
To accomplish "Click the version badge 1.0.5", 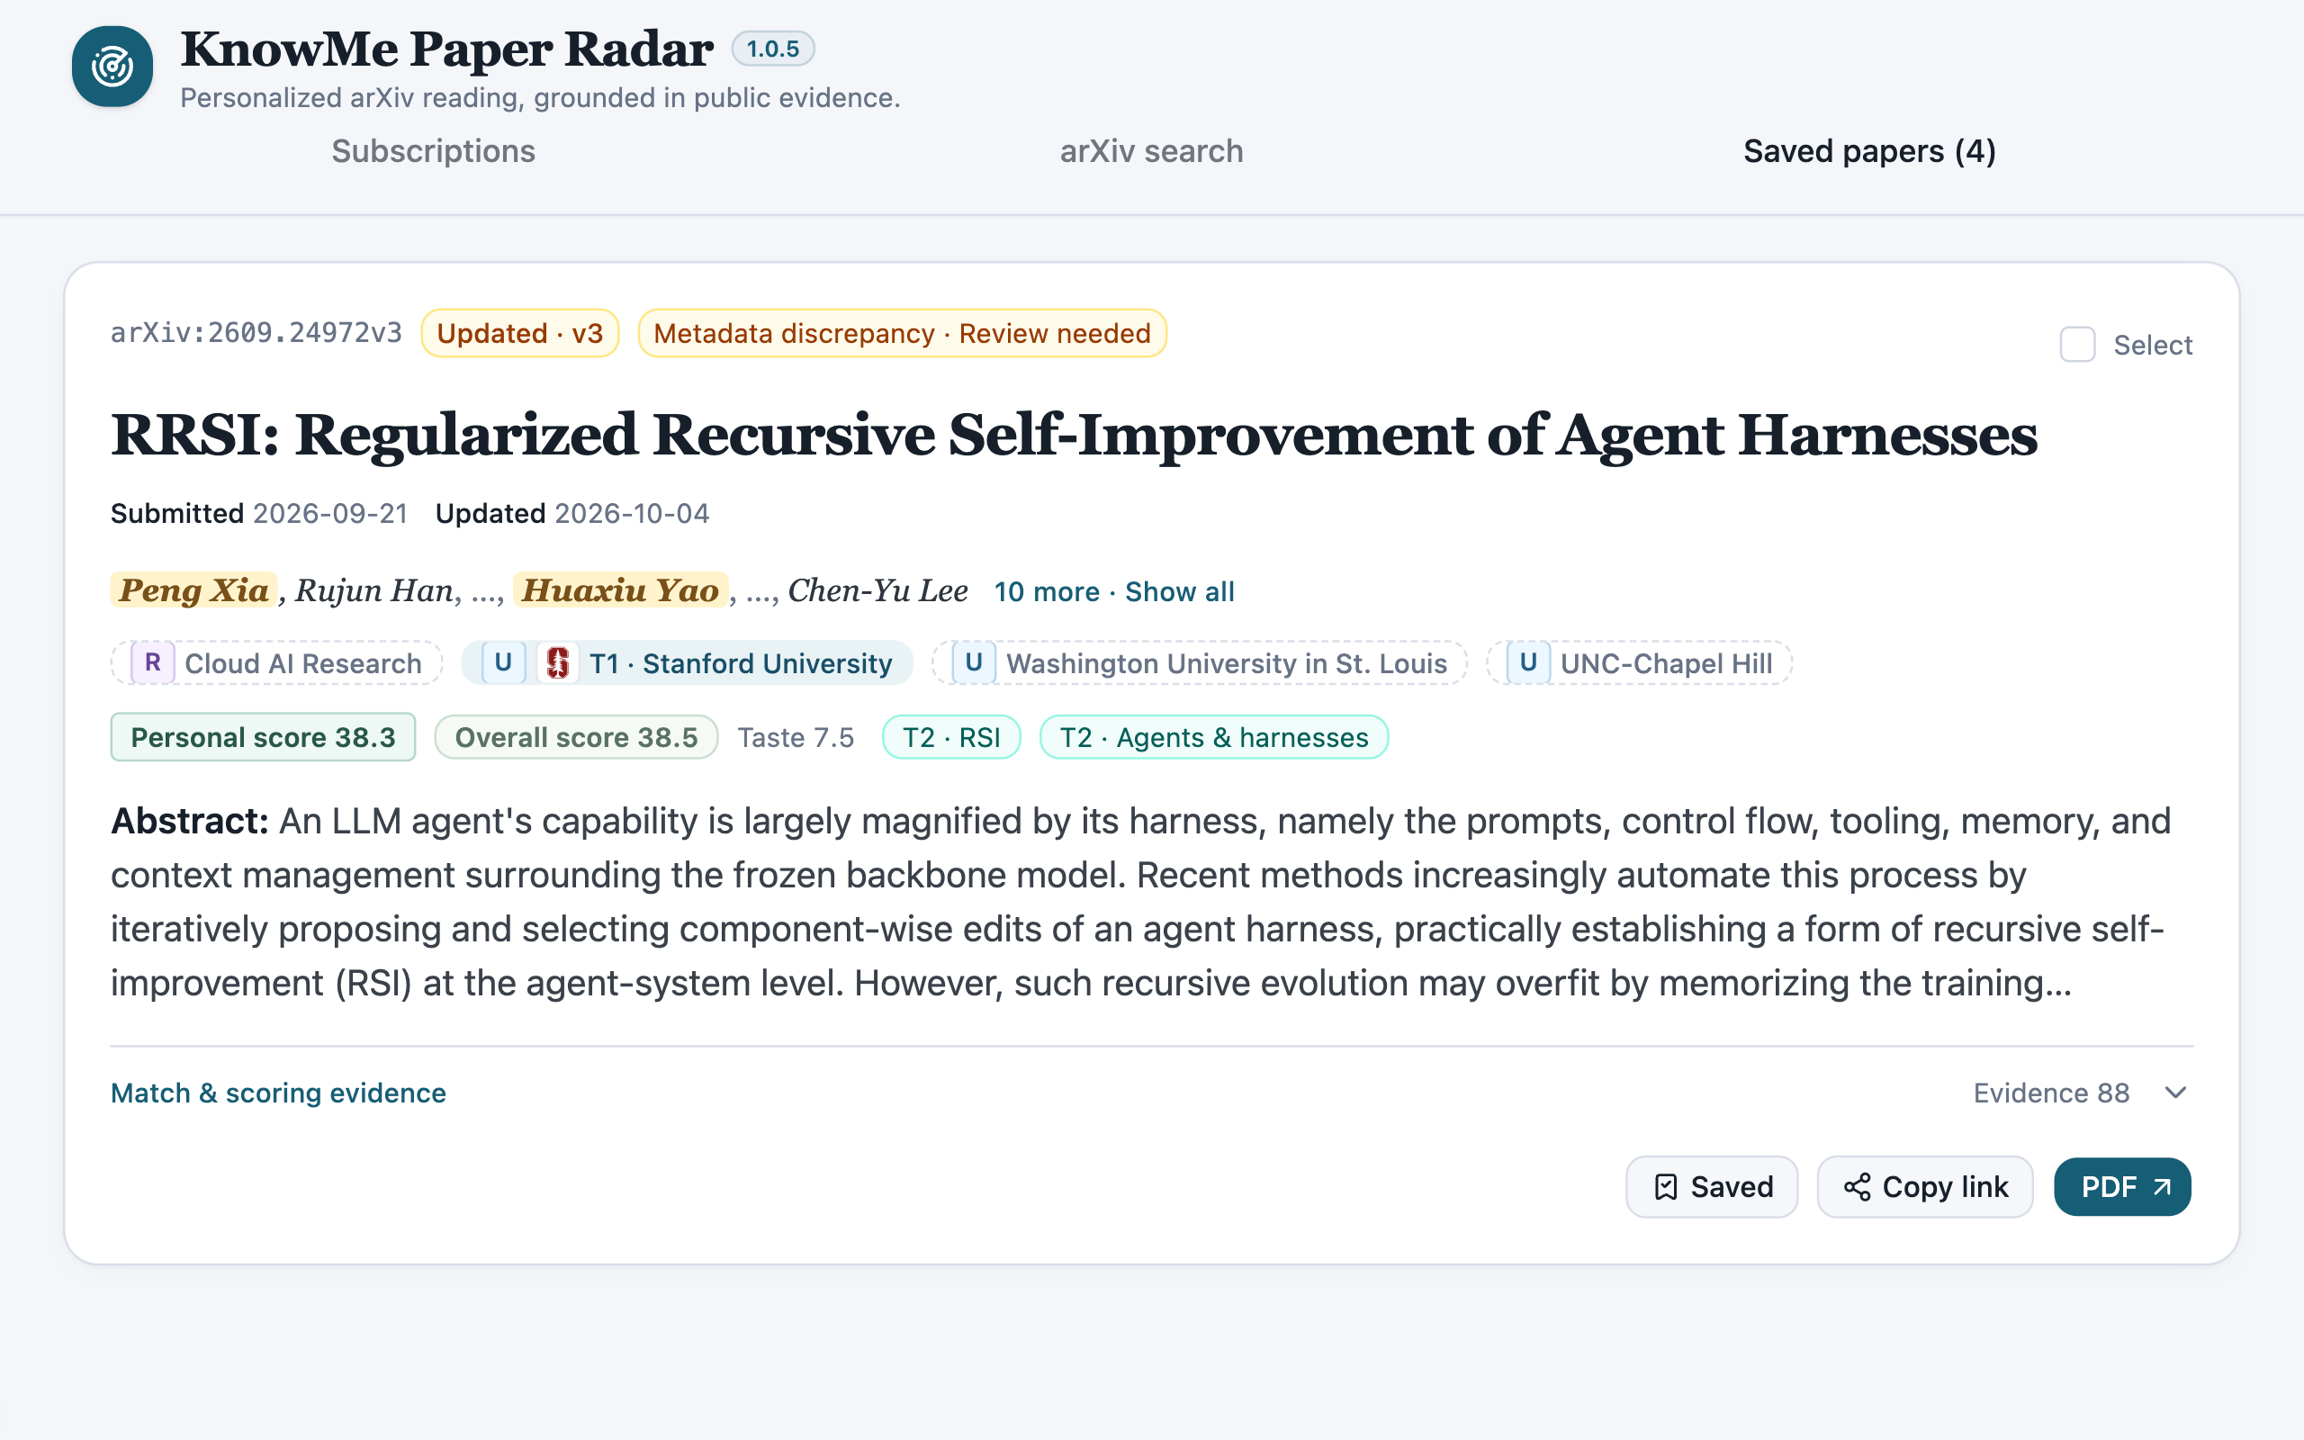I will point(772,49).
